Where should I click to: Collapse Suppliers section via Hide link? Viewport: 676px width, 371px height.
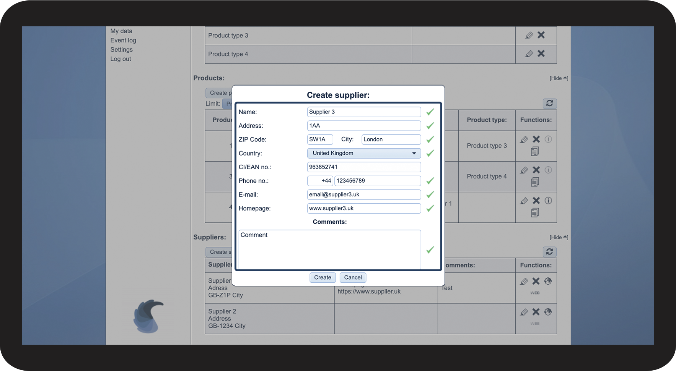559,237
